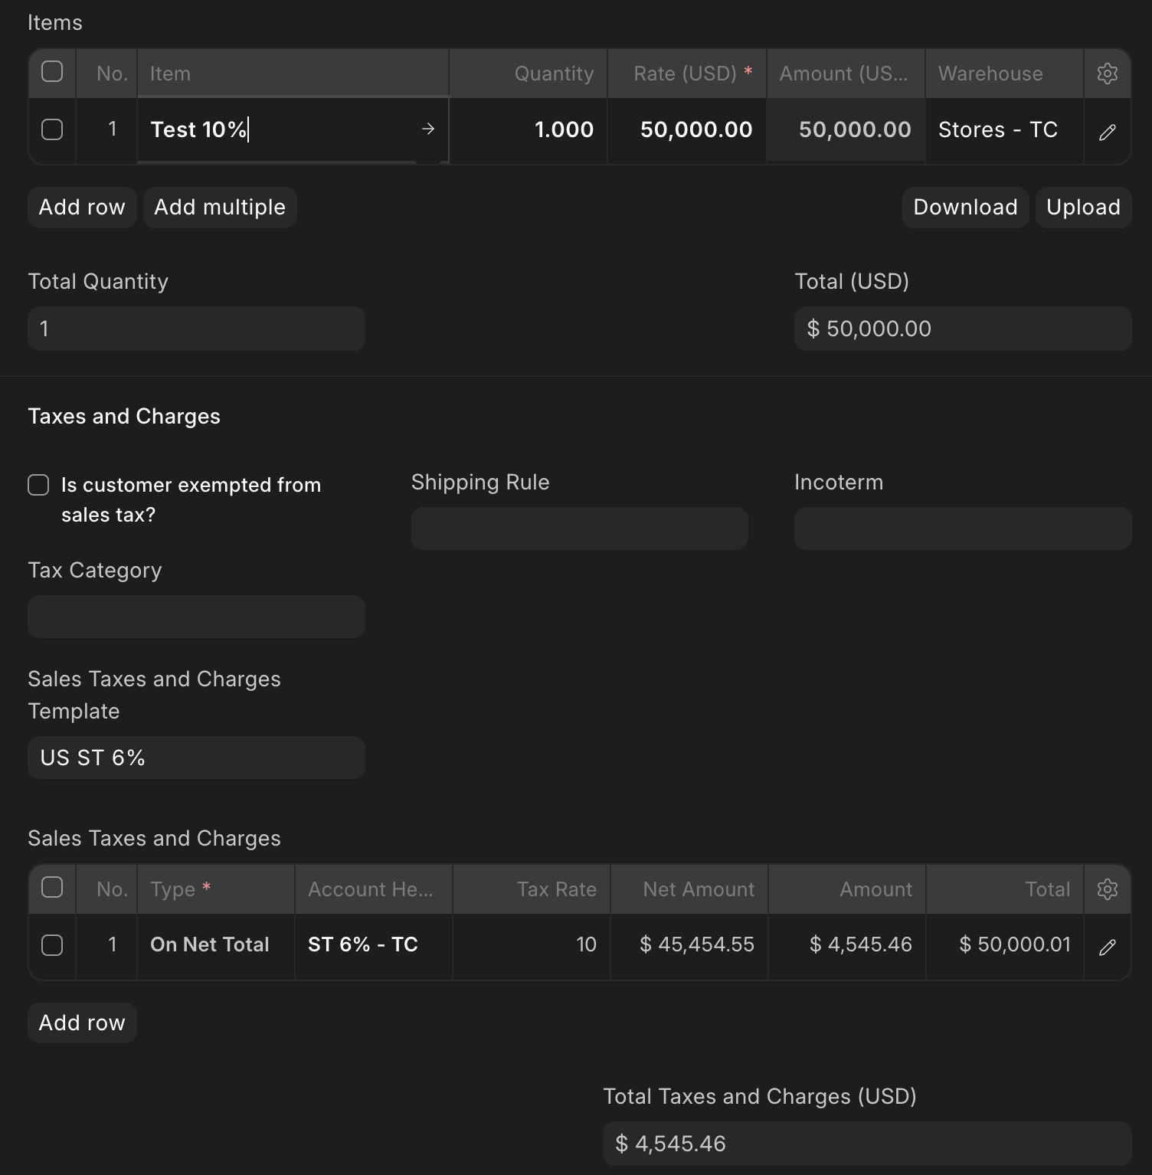Open the Tax Category dropdown field
This screenshot has width=1152, height=1175.
[196, 617]
